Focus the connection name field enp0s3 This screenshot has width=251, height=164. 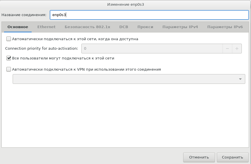coord(149,15)
